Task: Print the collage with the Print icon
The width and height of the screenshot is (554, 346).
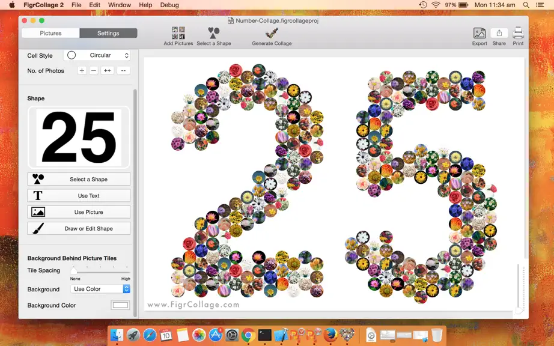Action: [x=518, y=33]
